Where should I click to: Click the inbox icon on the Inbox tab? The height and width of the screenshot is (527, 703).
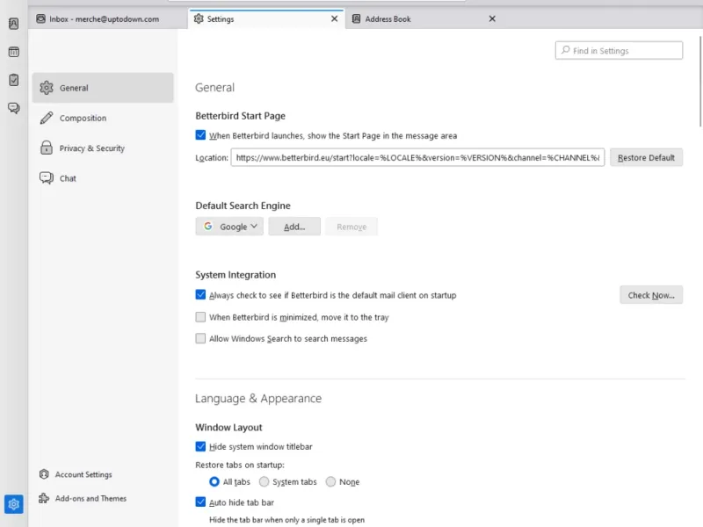(40, 18)
